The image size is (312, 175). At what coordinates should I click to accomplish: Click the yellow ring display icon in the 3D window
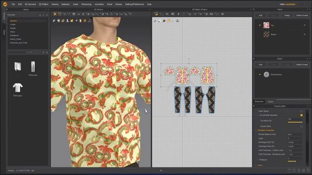(63, 20)
